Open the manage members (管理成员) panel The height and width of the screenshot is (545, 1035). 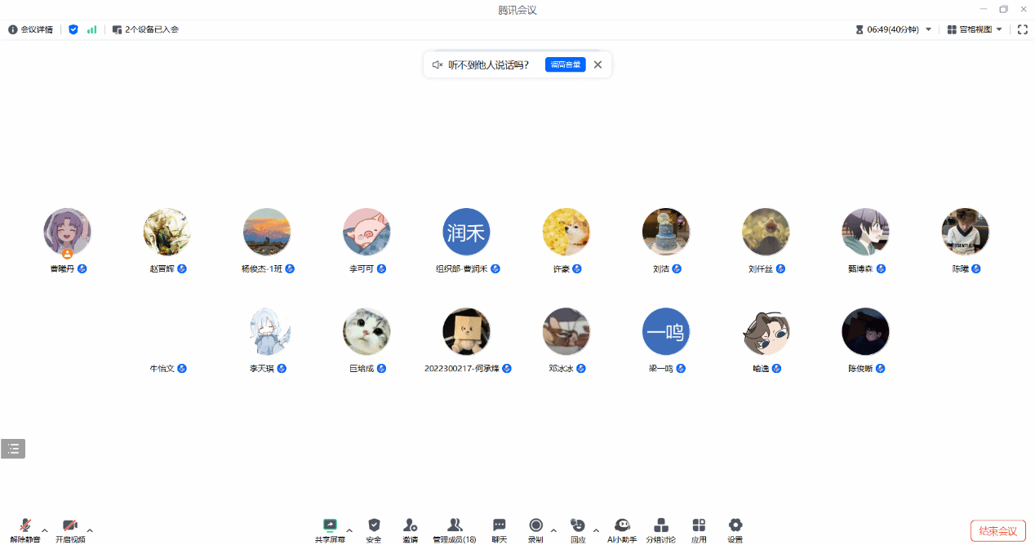(455, 526)
